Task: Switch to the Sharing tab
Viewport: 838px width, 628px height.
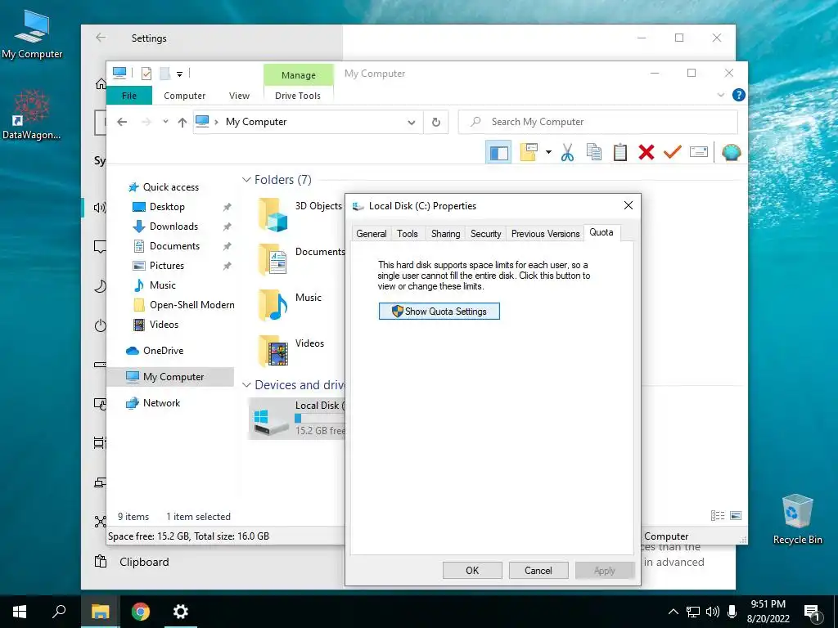Action: coord(446,234)
